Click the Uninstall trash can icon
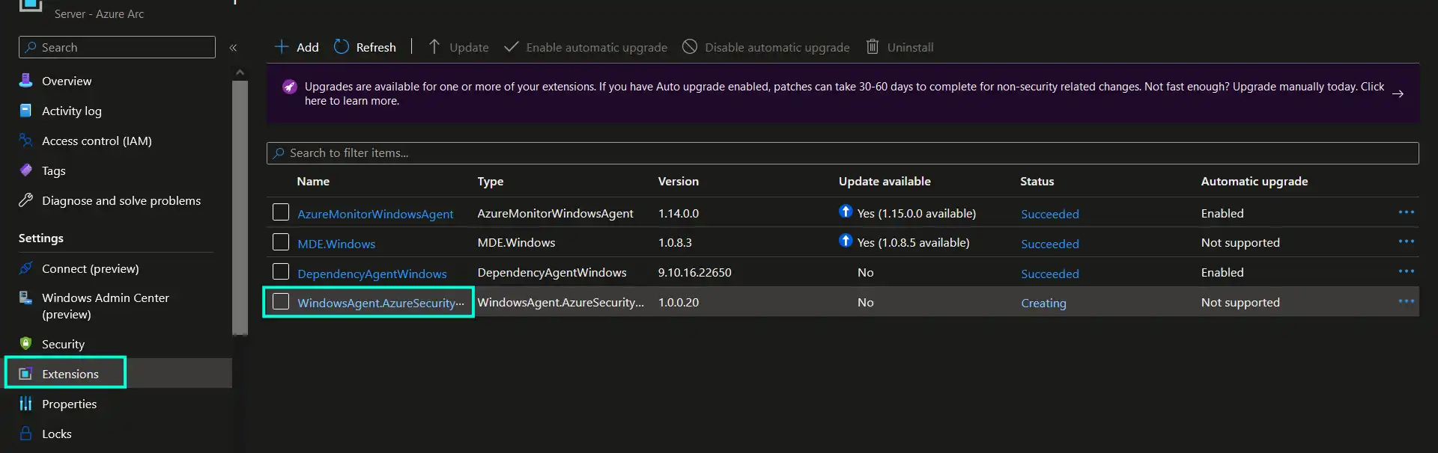The width and height of the screenshot is (1438, 453). [873, 47]
